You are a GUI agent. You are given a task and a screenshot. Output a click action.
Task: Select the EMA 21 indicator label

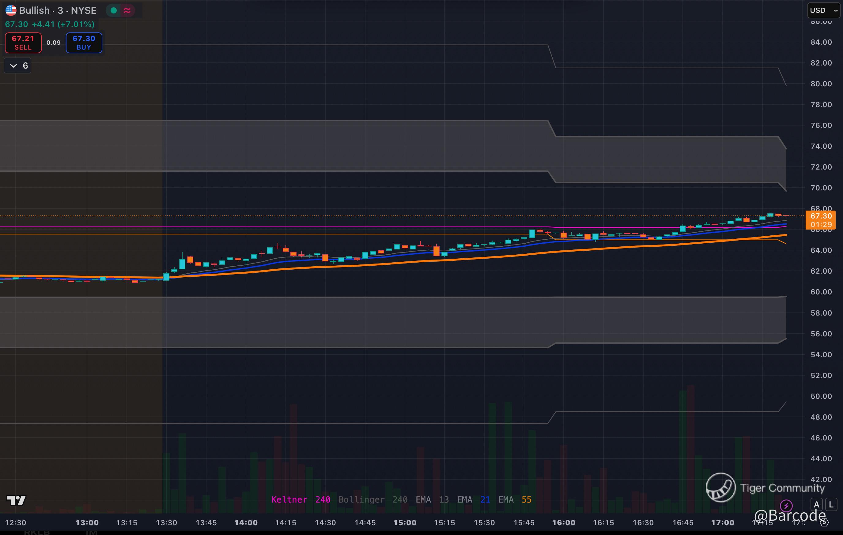[473, 499]
